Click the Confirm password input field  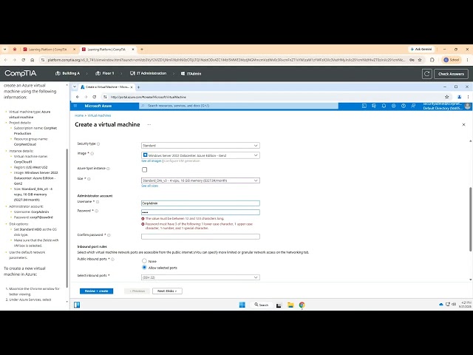200,237
